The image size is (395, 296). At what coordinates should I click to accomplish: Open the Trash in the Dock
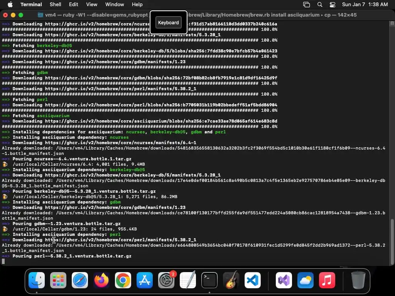[358, 280]
